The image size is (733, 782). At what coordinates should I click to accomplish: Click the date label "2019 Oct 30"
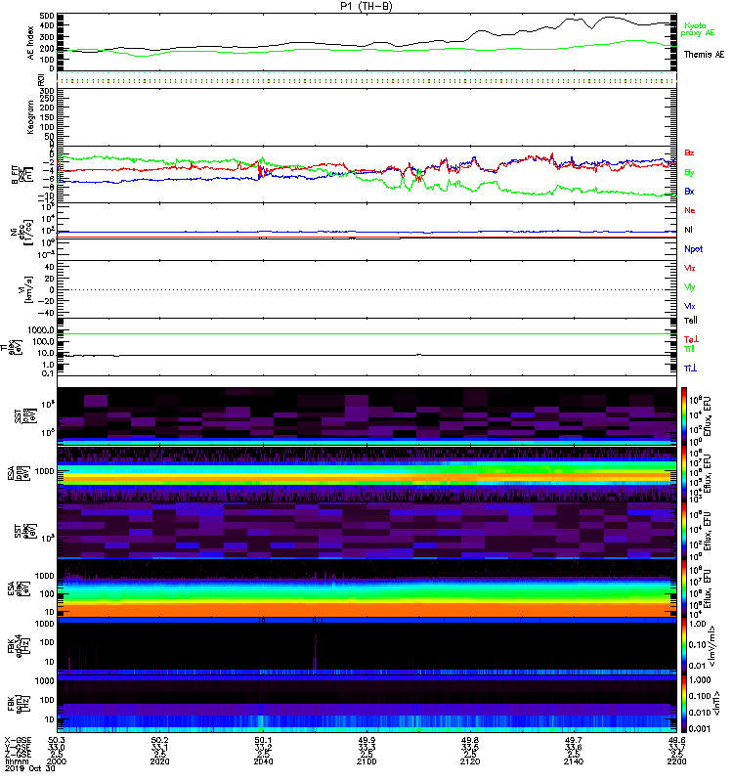(30, 768)
